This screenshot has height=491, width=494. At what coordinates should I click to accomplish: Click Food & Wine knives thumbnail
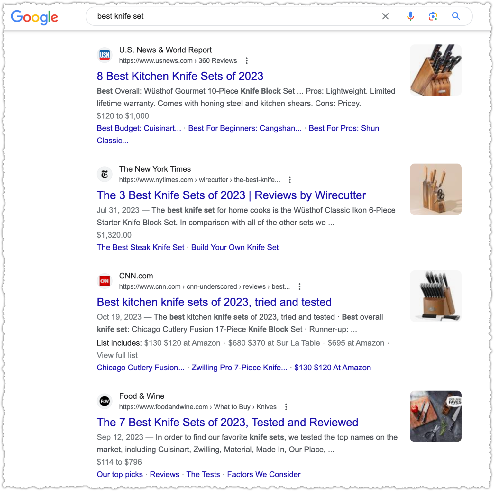[x=436, y=416]
